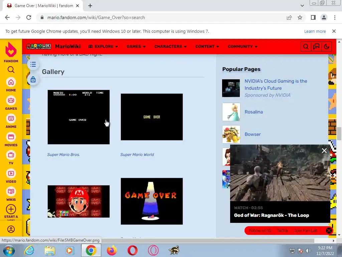Screen dimensions: 342x257
Task: Play the God of War Ragnarök video
Action: click(x=280, y=173)
